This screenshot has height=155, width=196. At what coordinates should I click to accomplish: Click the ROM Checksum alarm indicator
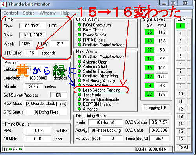(79, 25)
